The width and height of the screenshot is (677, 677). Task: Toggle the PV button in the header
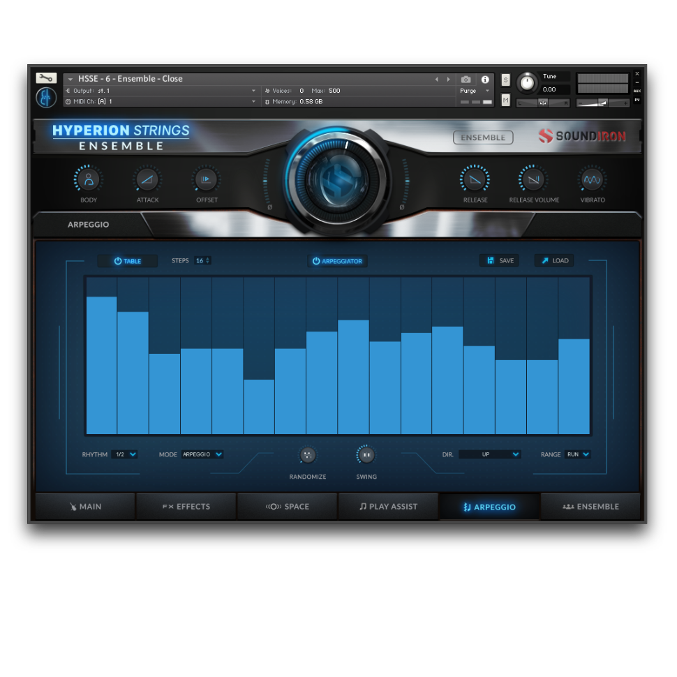tap(637, 100)
